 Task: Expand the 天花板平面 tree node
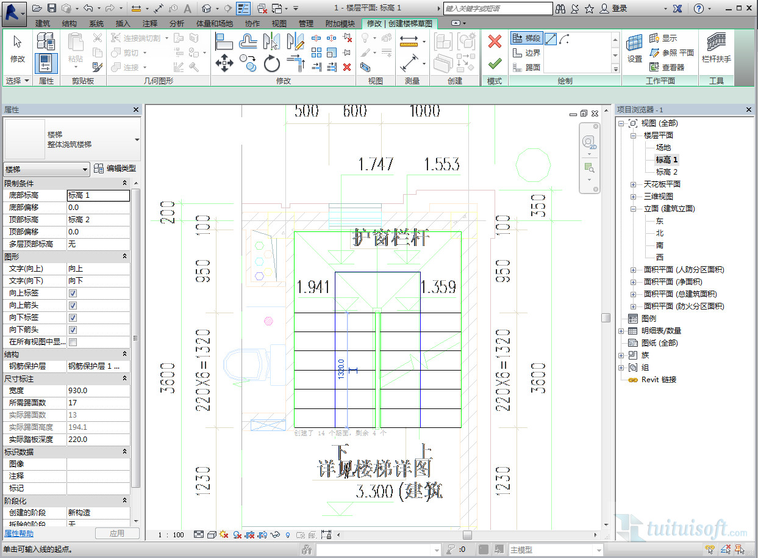pyautogui.click(x=633, y=184)
